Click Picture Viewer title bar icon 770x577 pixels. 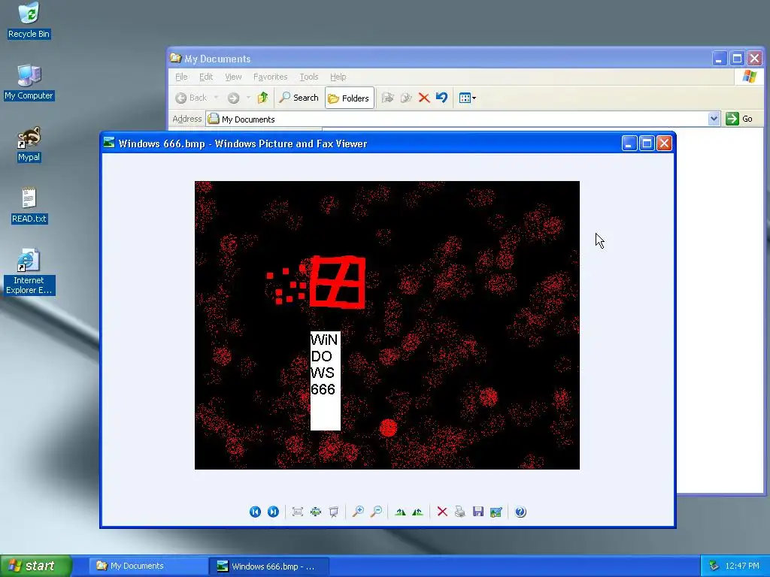(109, 143)
